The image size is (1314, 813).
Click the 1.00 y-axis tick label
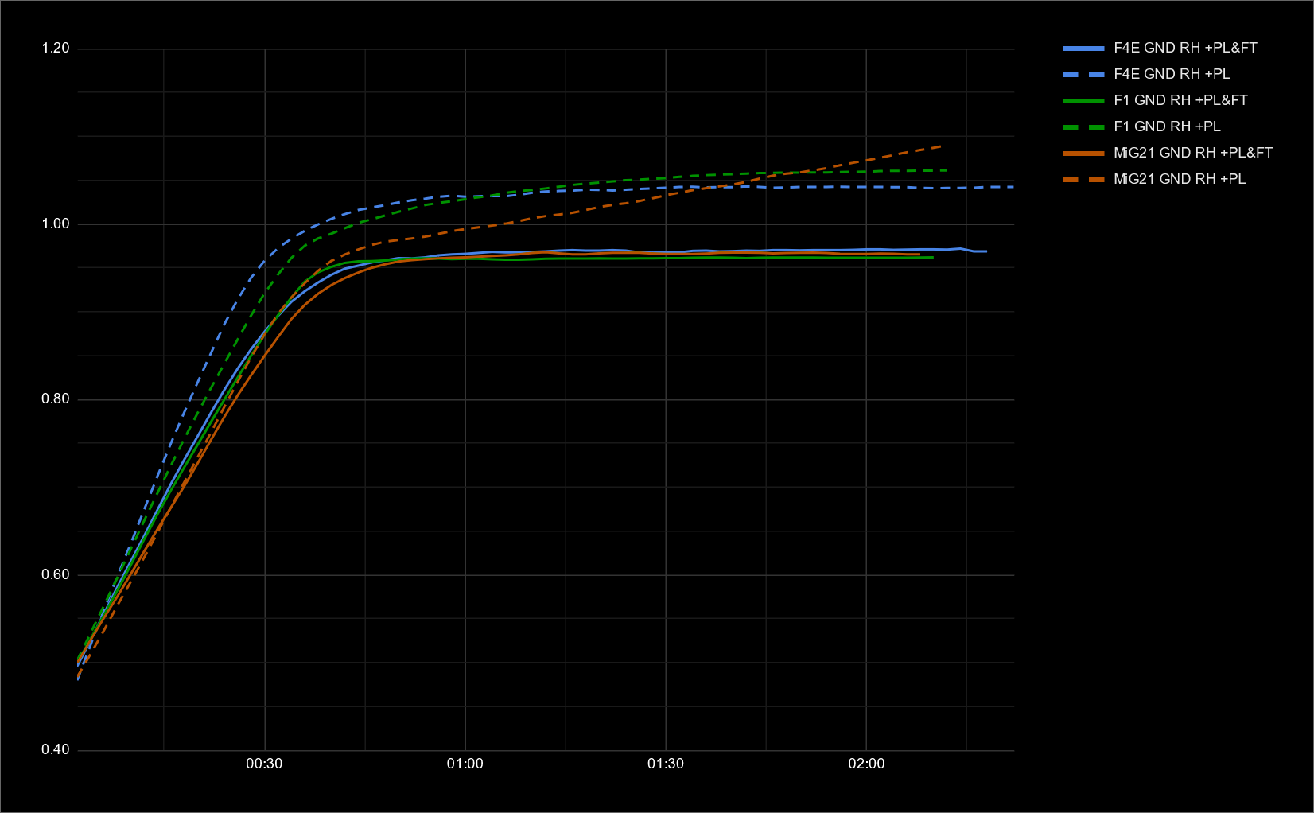pyautogui.click(x=56, y=224)
